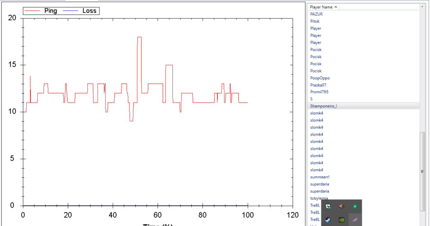
Task: Click the scroll-up arrow of player list
Action: (422, 7)
